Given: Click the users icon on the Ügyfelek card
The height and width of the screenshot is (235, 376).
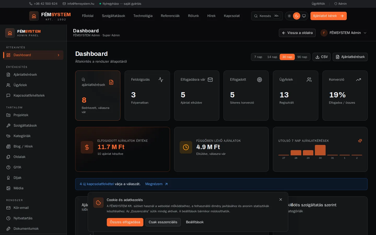Looking at the screenshot, I should pos(309,80).
